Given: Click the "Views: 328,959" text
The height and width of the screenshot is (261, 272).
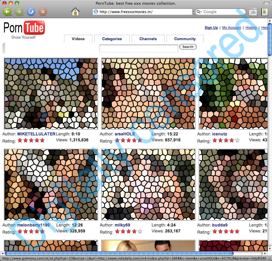Looking at the screenshot, I should click(x=71, y=231).
